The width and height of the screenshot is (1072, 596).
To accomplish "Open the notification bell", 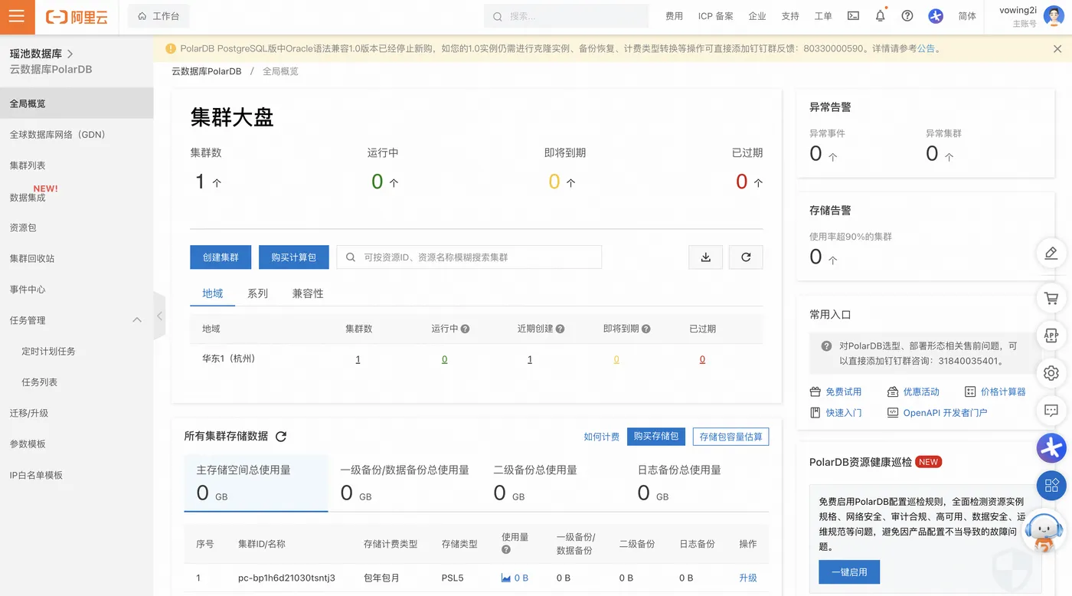I will point(881,16).
